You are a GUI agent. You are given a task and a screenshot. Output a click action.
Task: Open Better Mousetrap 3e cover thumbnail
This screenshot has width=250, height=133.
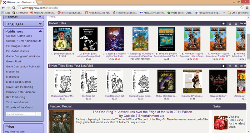pyautogui.click(x=62, y=39)
